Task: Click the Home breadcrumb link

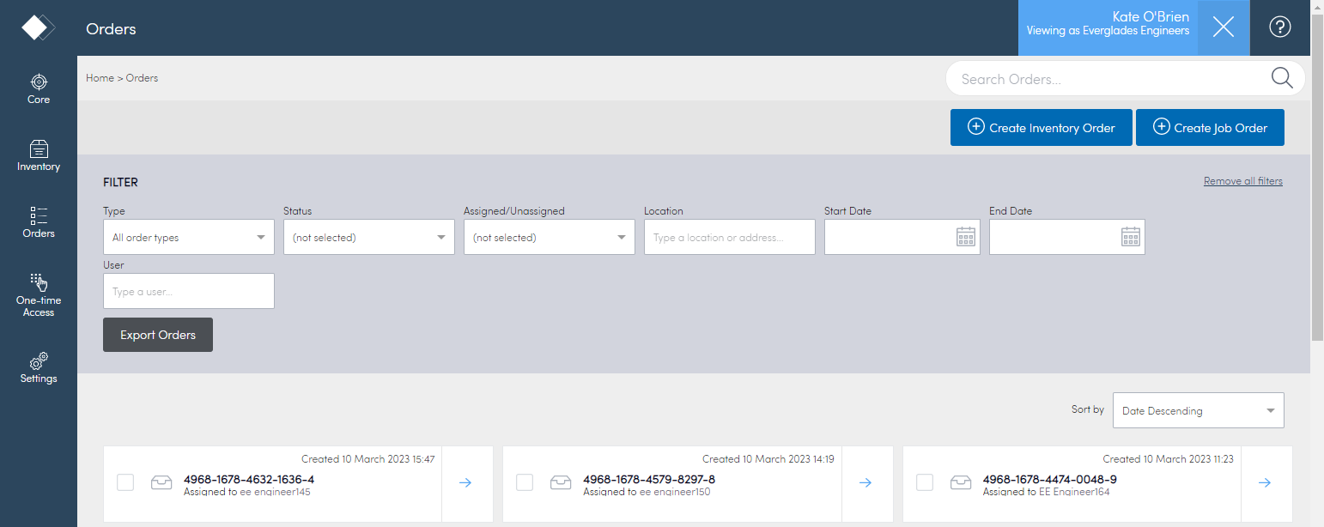Action: coord(100,78)
